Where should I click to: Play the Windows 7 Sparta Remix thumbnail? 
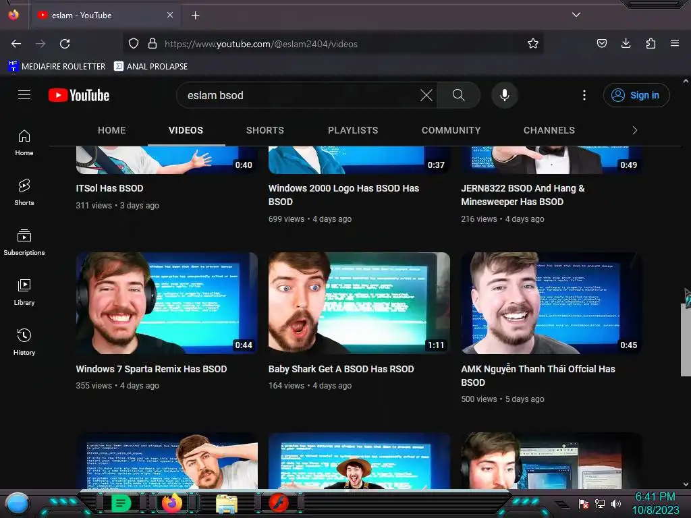click(x=167, y=303)
